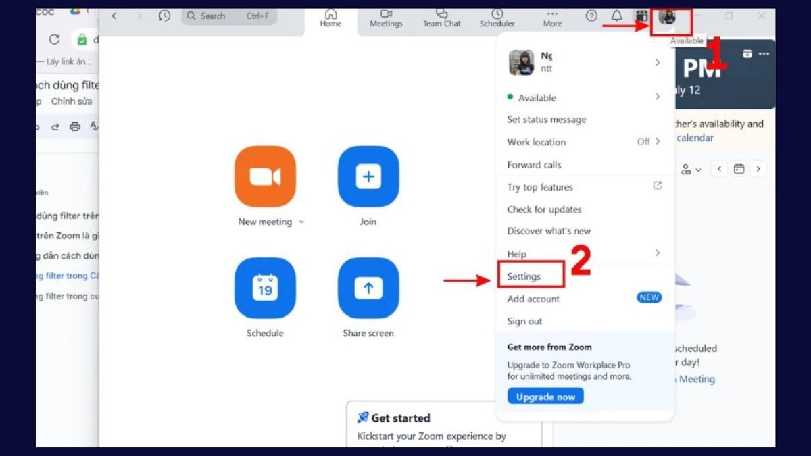Image resolution: width=811 pixels, height=456 pixels.
Task: Expand the Help submenu arrow
Action: 658,253
